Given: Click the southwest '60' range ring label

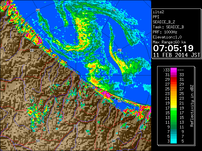Looking at the screenshot, I should point(38,141).
